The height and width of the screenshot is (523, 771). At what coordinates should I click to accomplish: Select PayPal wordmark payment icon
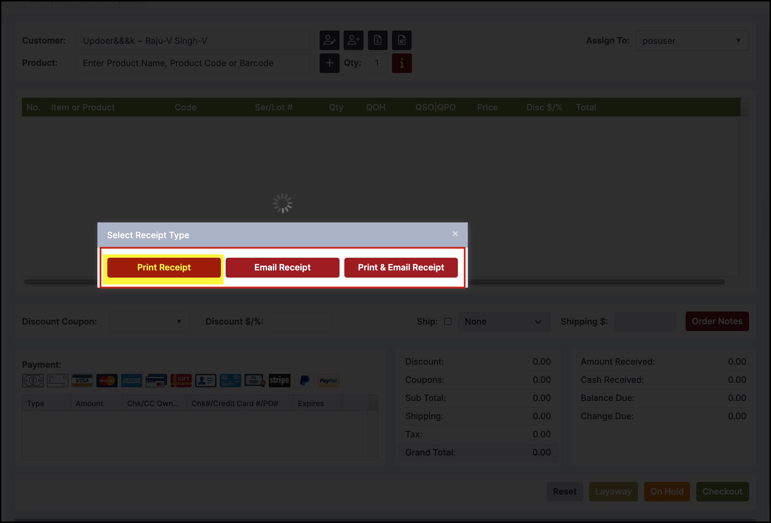click(329, 380)
